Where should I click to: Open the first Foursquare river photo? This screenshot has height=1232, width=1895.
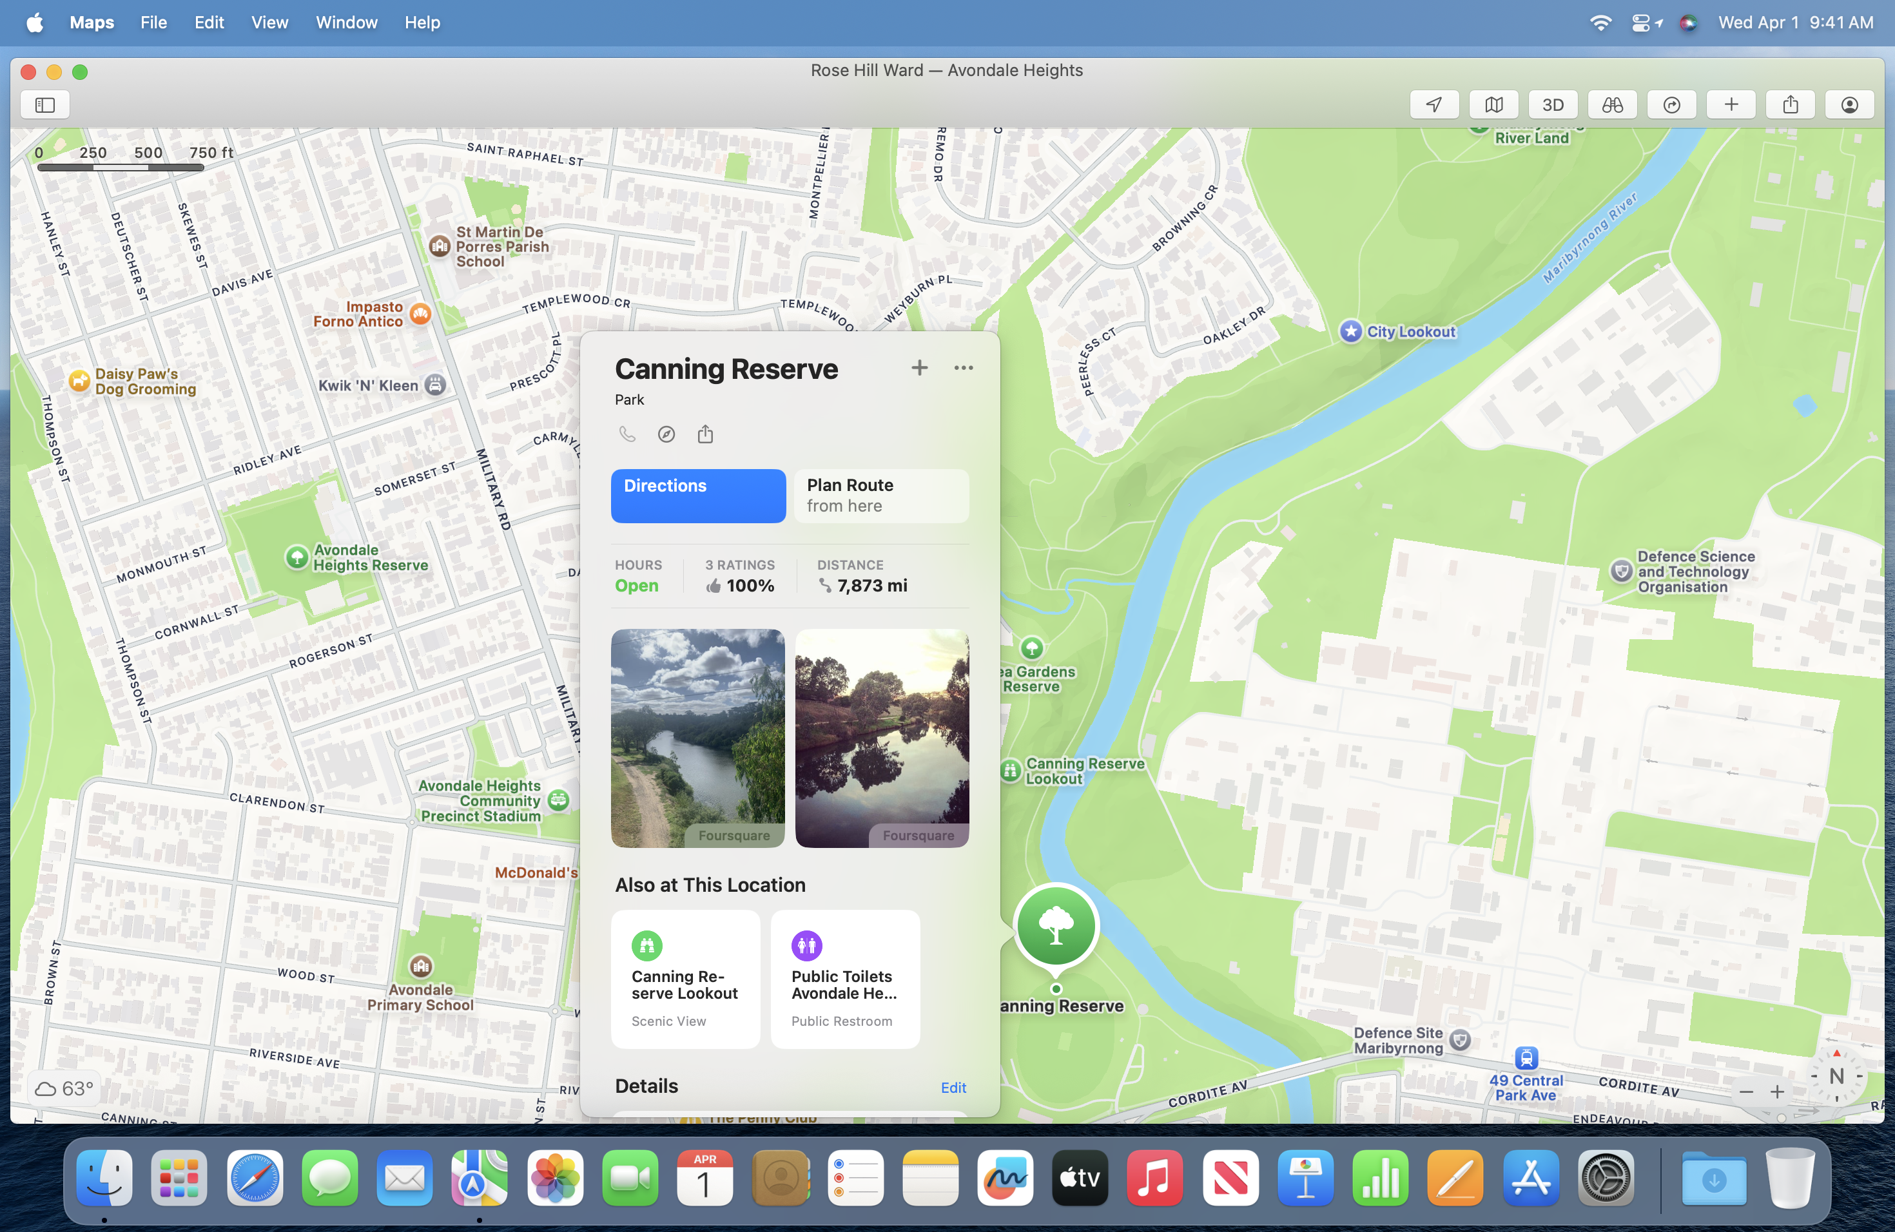click(697, 737)
